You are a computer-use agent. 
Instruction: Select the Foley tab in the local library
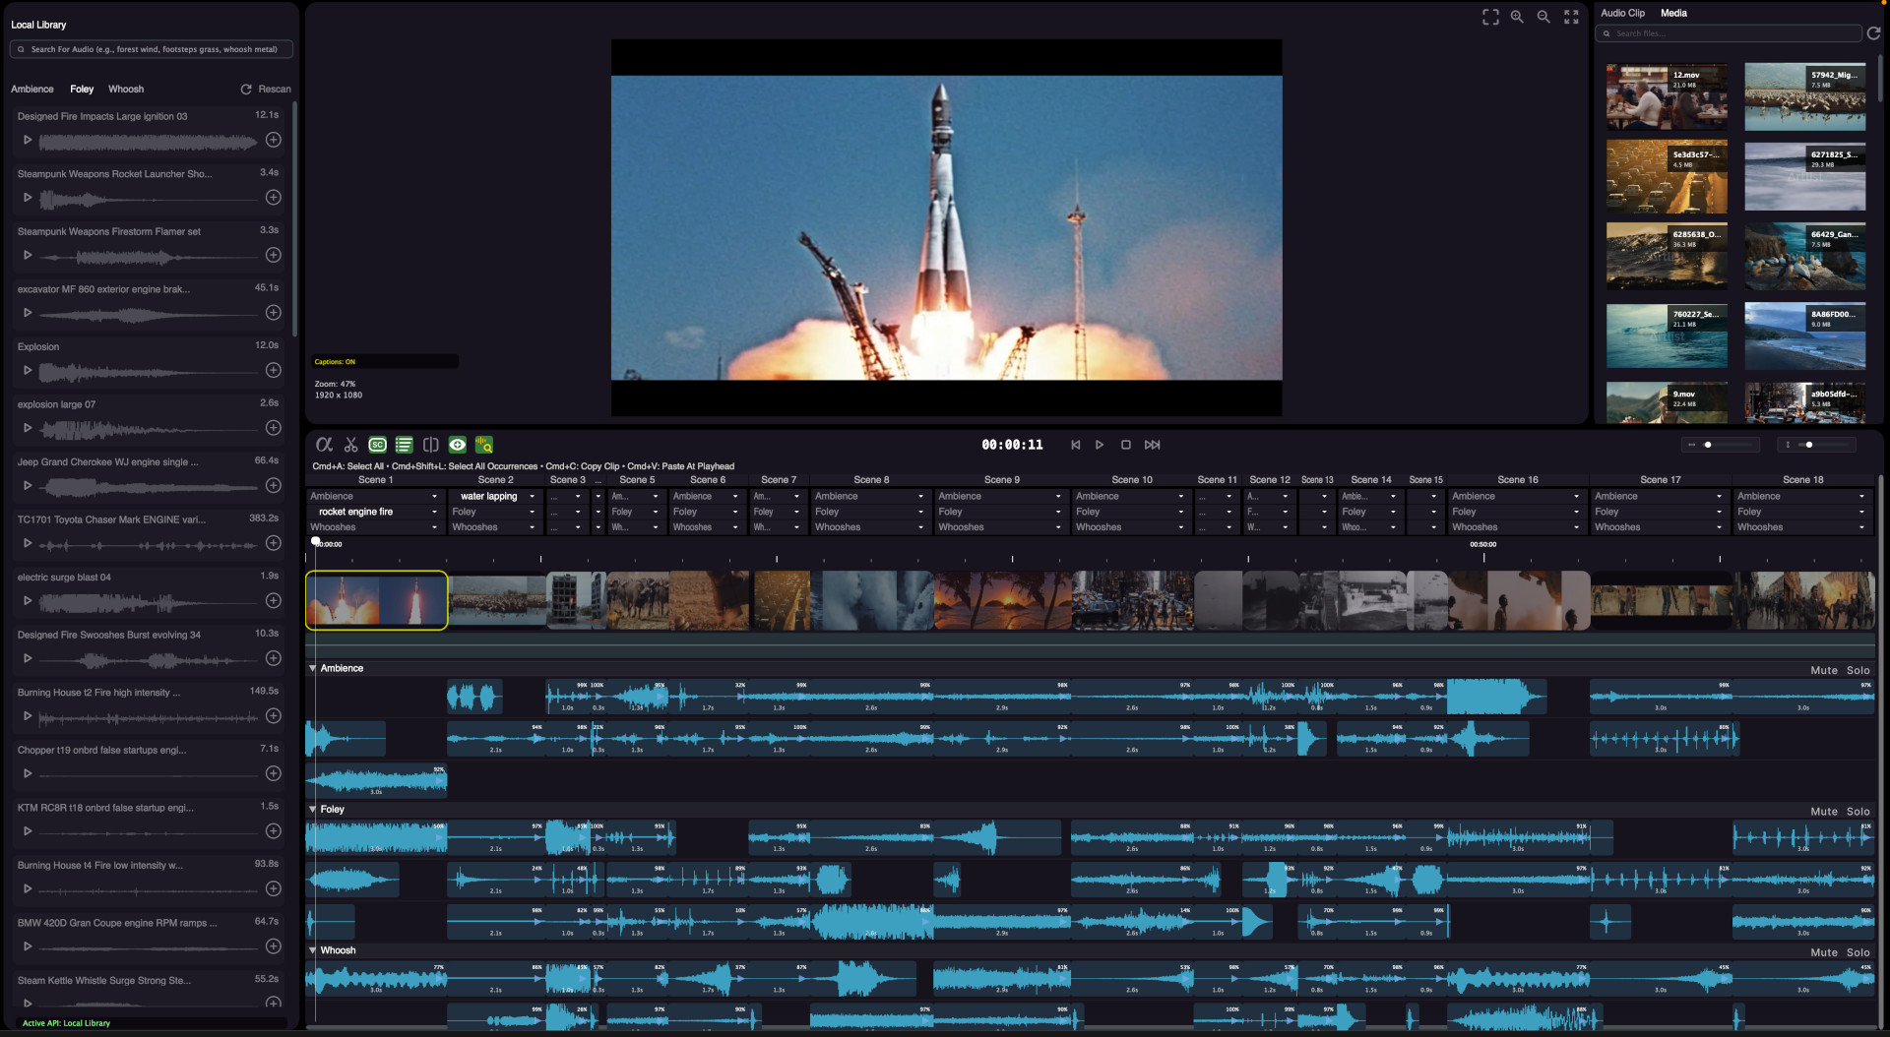pos(82,89)
